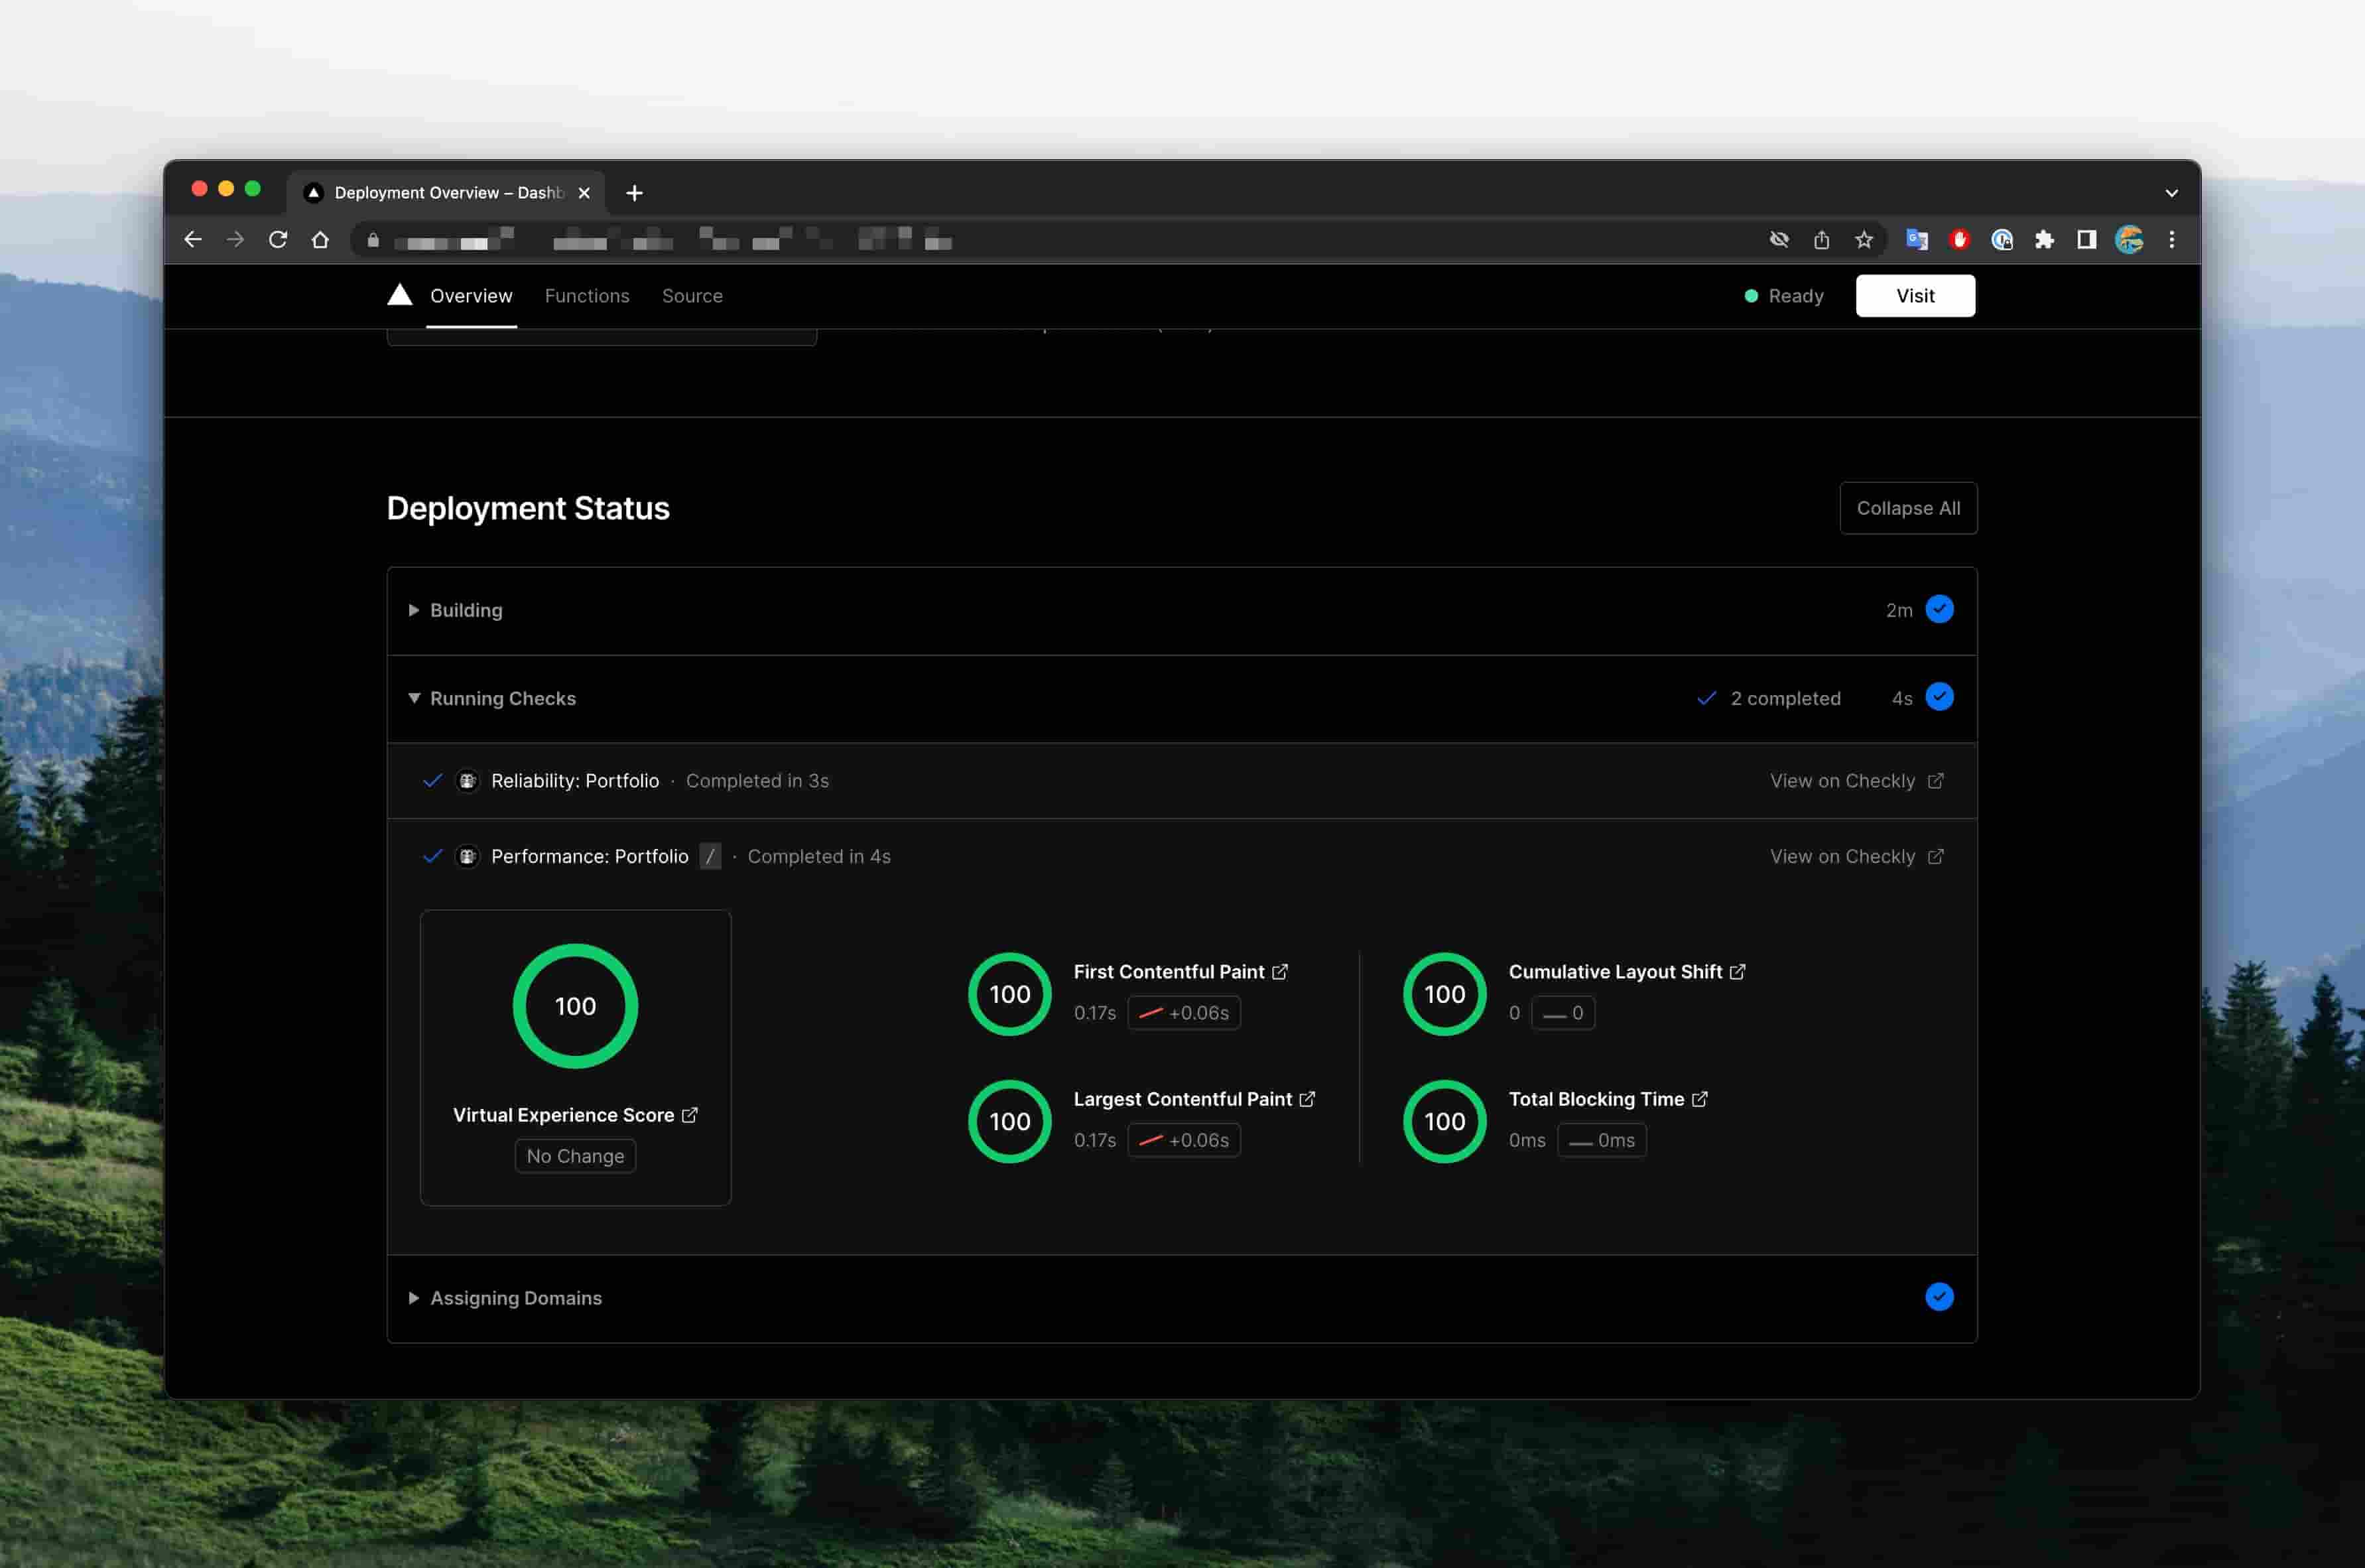
Task: Open the browser home page icon
Action: tap(320, 240)
